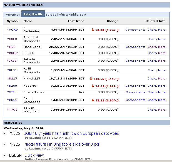This screenshot has height=162, width=172.
Task: Click the Straits Times N/A value
Action: click(x=82, y=92)
